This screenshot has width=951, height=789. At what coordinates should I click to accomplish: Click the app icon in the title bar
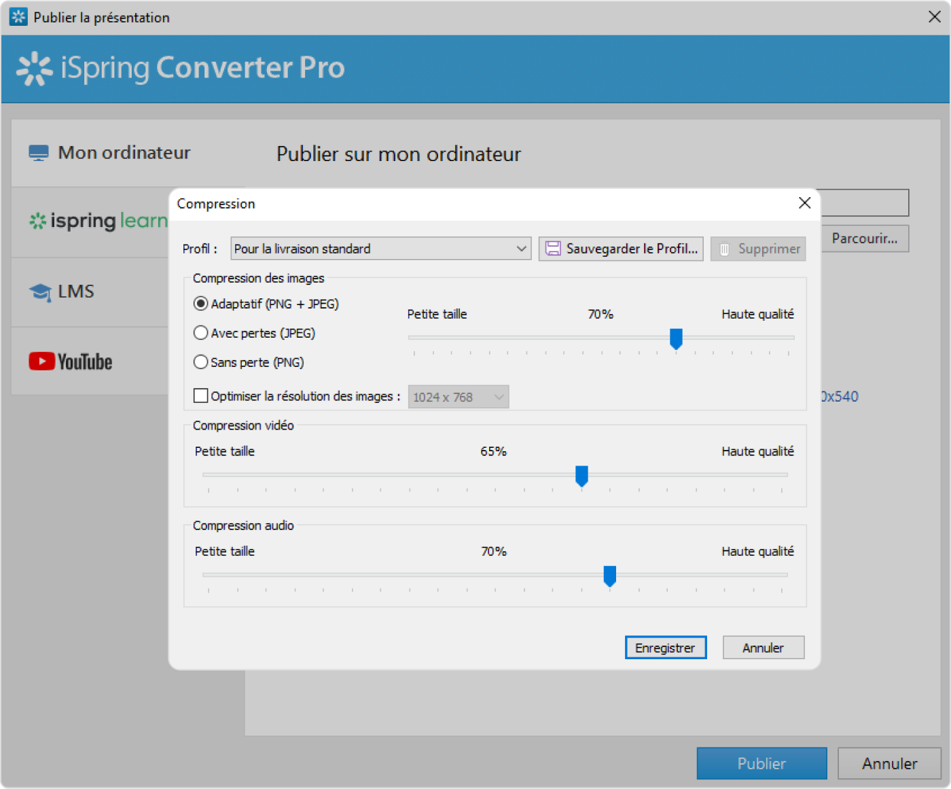pyautogui.click(x=18, y=17)
